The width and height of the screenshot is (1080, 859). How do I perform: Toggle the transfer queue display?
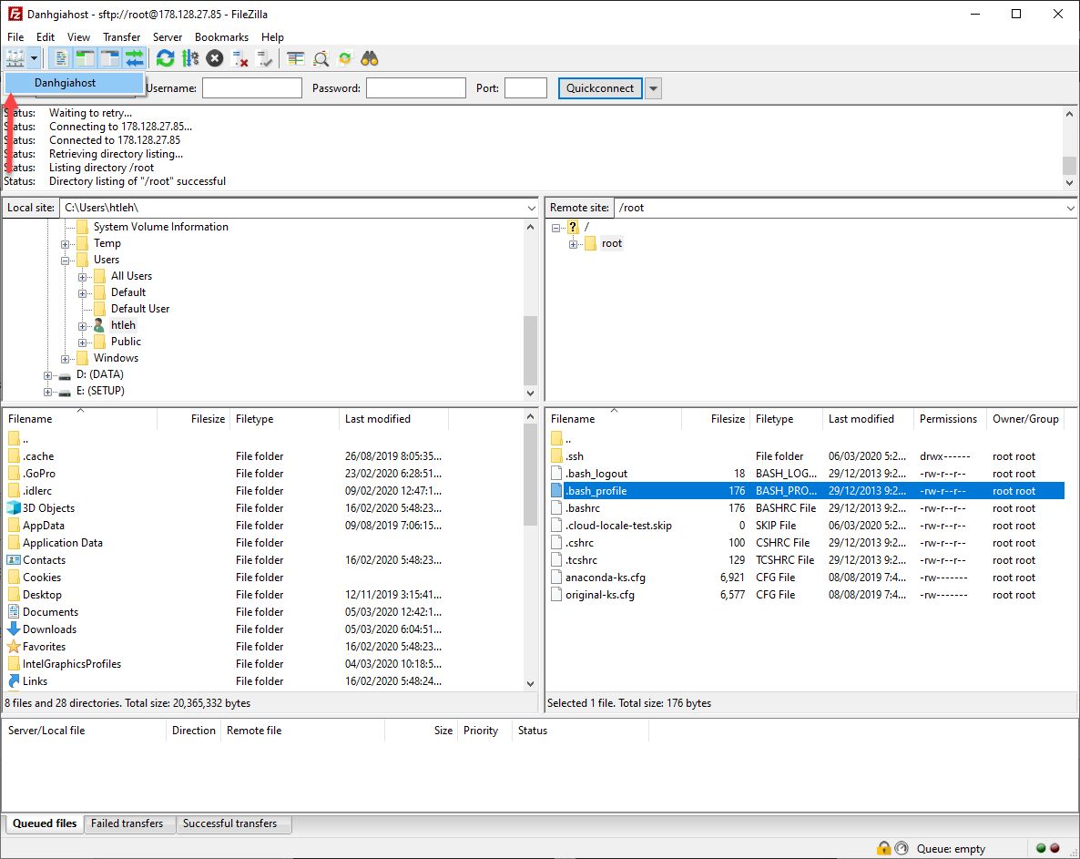(x=135, y=59)
